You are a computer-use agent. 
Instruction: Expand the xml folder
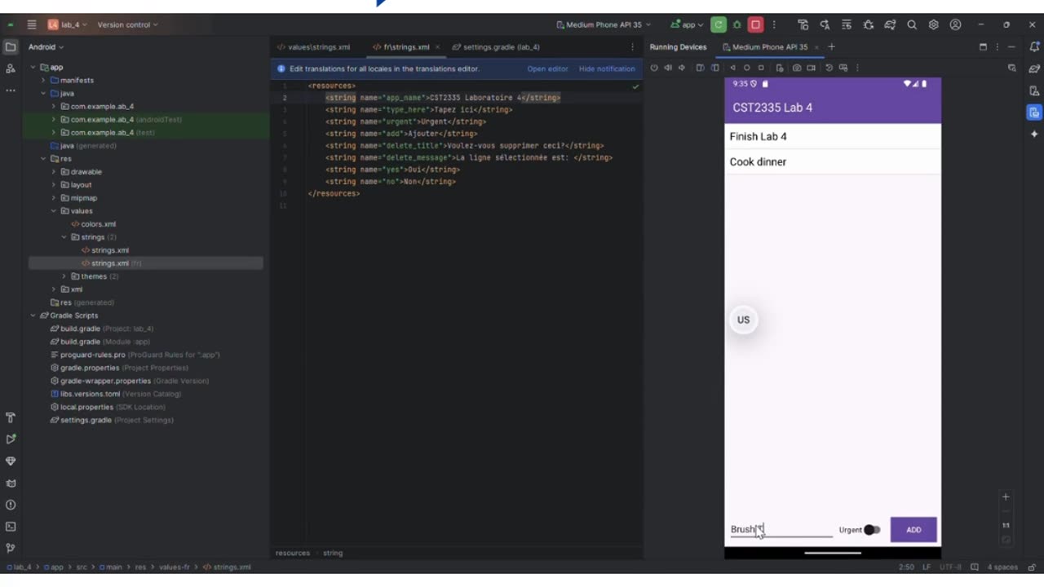click(54, 289)
